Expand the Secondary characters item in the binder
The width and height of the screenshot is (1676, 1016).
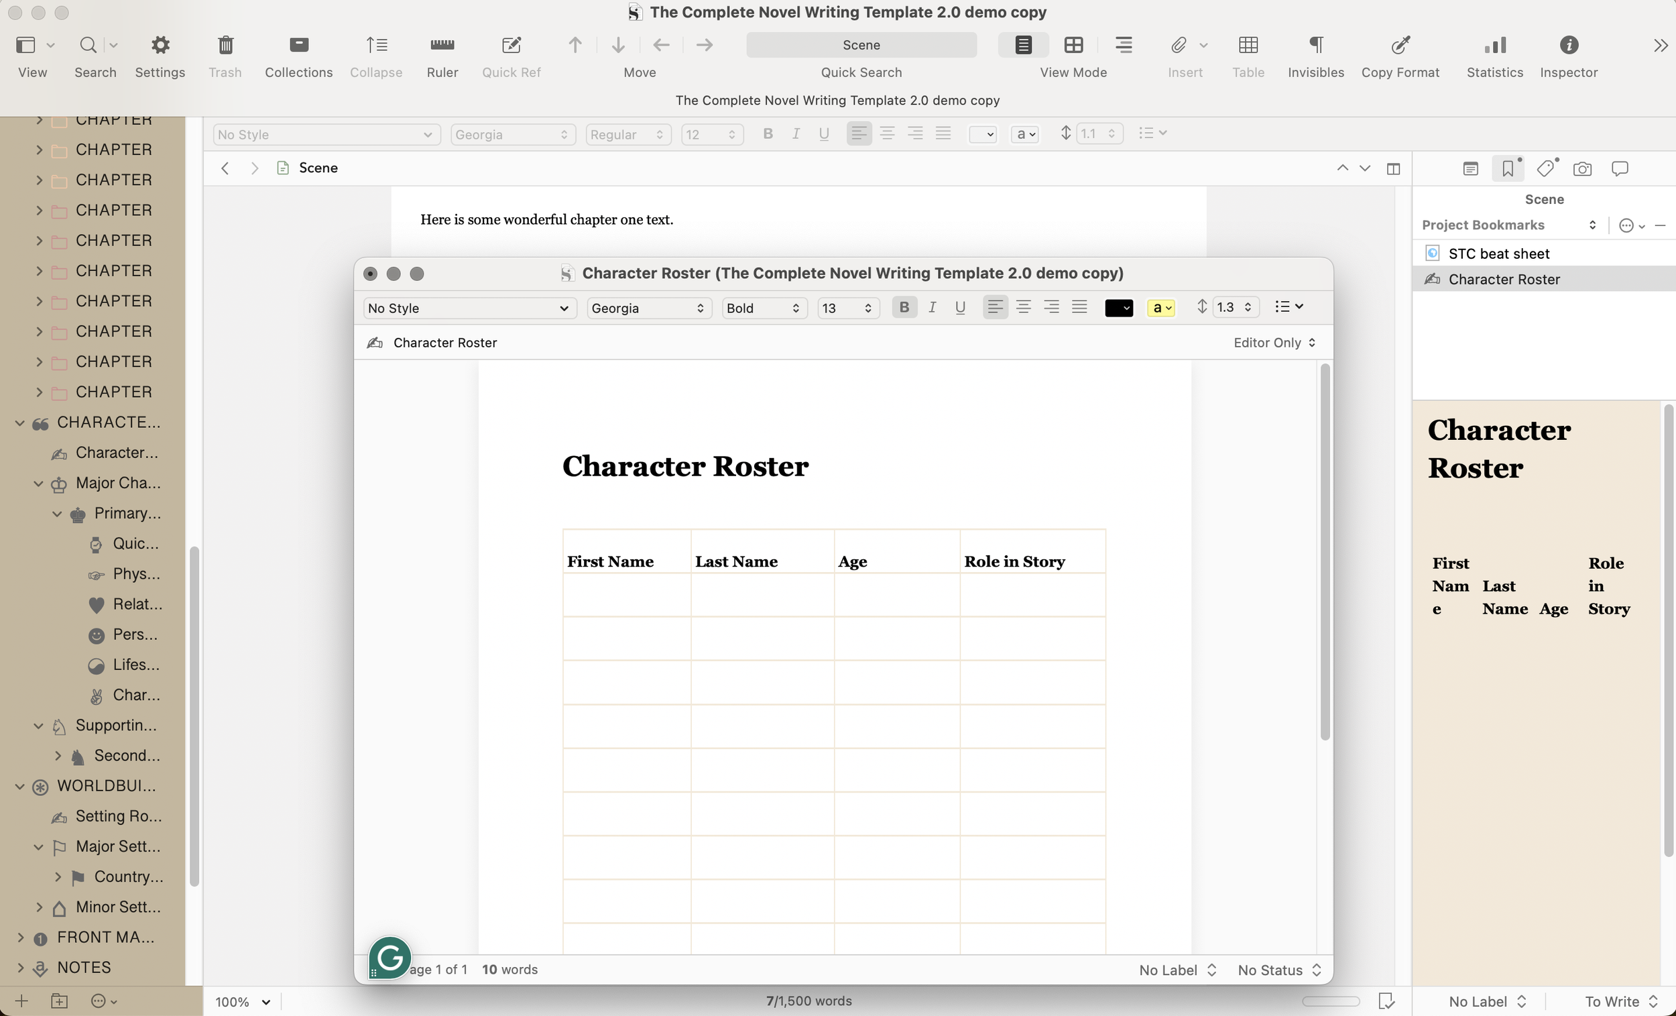[x=58, y=755]
